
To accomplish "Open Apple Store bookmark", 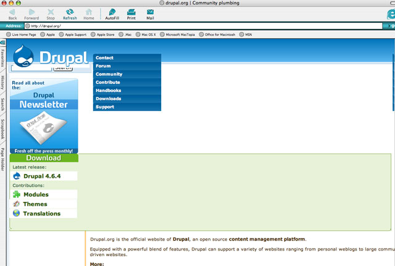I will coord(103,35).
